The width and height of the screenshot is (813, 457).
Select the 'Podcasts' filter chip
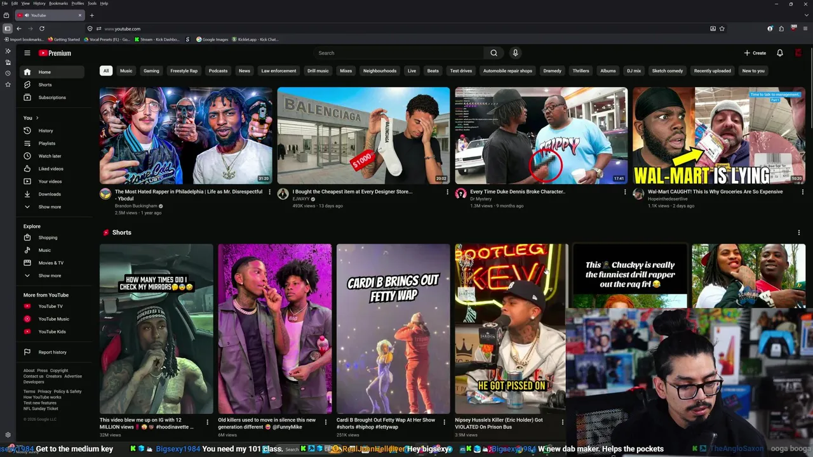218,70
